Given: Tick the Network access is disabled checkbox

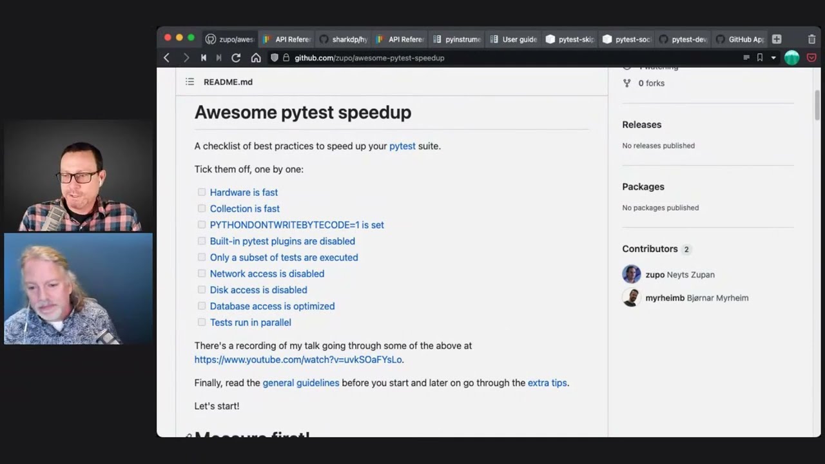Looking at the screenshot, I should tap(202, 273).
